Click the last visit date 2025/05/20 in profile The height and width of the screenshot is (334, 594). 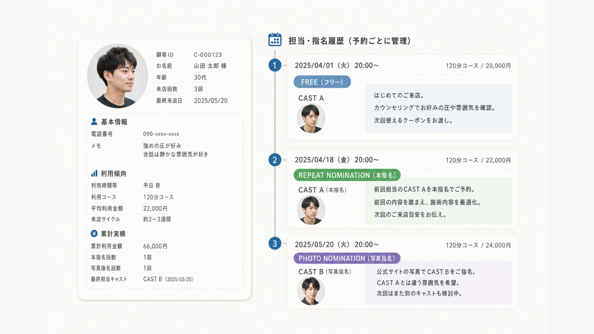[211, 101]
